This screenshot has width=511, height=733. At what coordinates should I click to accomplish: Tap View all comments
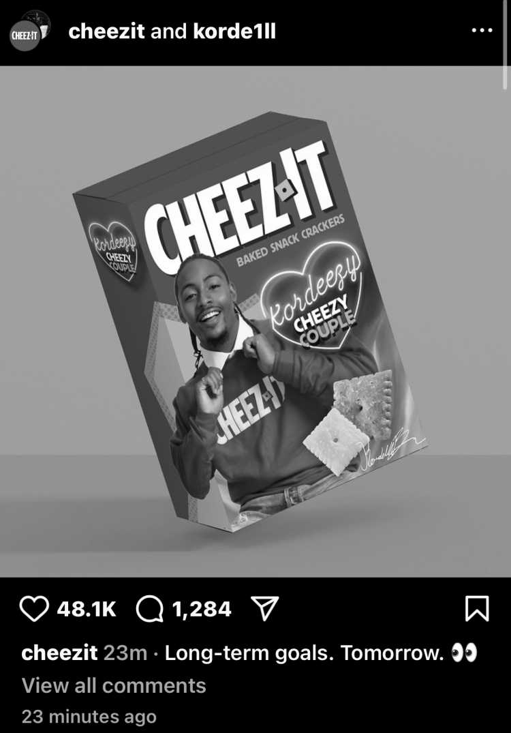click(x=114, y=686)
